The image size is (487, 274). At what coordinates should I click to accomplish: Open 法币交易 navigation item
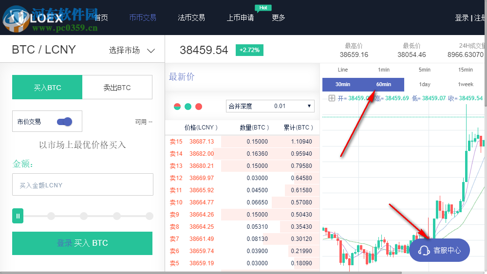point(191,18)
